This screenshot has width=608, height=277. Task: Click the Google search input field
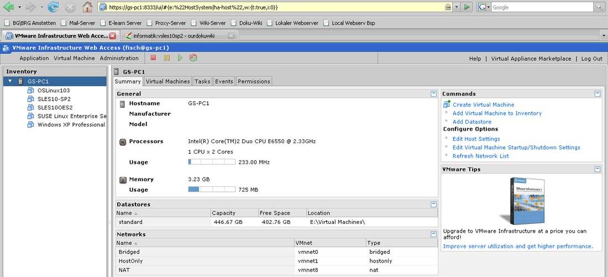[541, 7]
